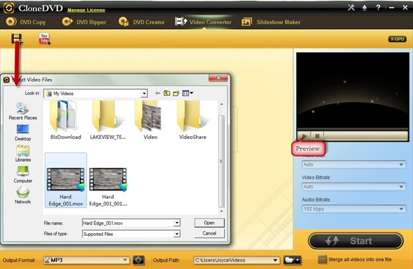Click the Start conversion button

click(356, 241)
